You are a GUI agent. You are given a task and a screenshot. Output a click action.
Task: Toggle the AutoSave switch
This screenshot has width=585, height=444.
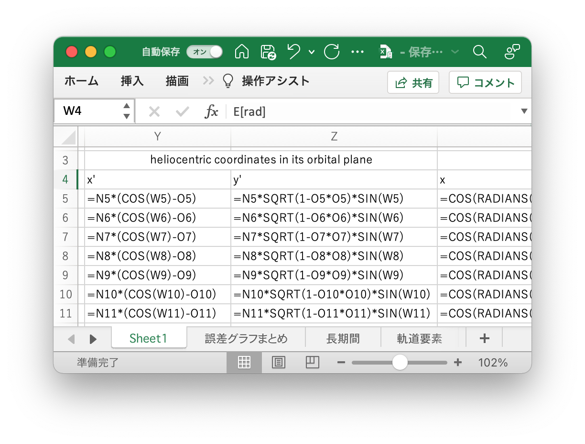pyautogui.click(x=205, y=52)
